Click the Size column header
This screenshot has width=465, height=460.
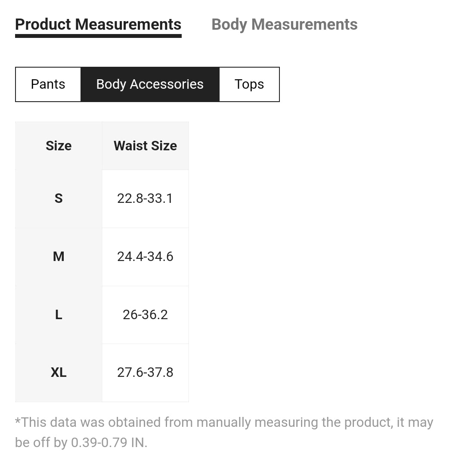pos(59,146)
